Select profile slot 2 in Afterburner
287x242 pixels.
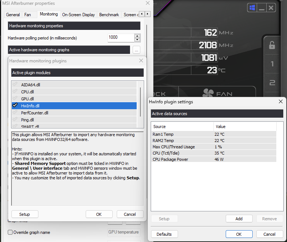click(272, 83)
